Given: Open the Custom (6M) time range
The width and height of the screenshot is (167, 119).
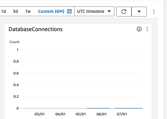Looking at the screenshot, I should pyautogui.click(x=51, y=11).
